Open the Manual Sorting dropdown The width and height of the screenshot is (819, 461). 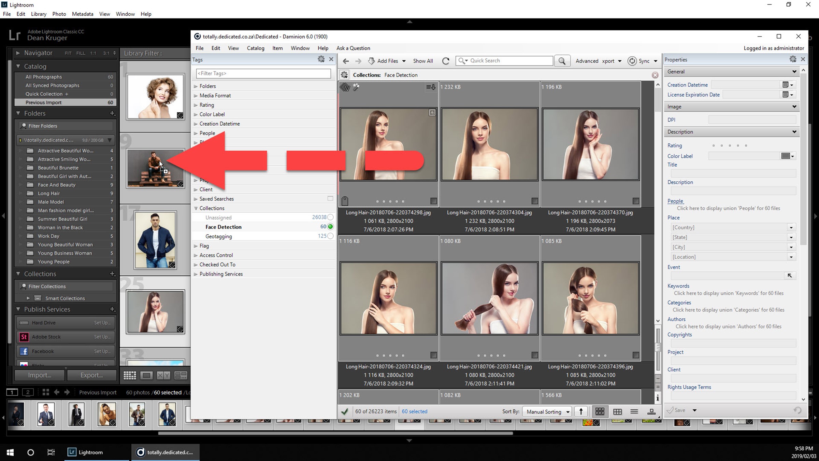[547, 411]
